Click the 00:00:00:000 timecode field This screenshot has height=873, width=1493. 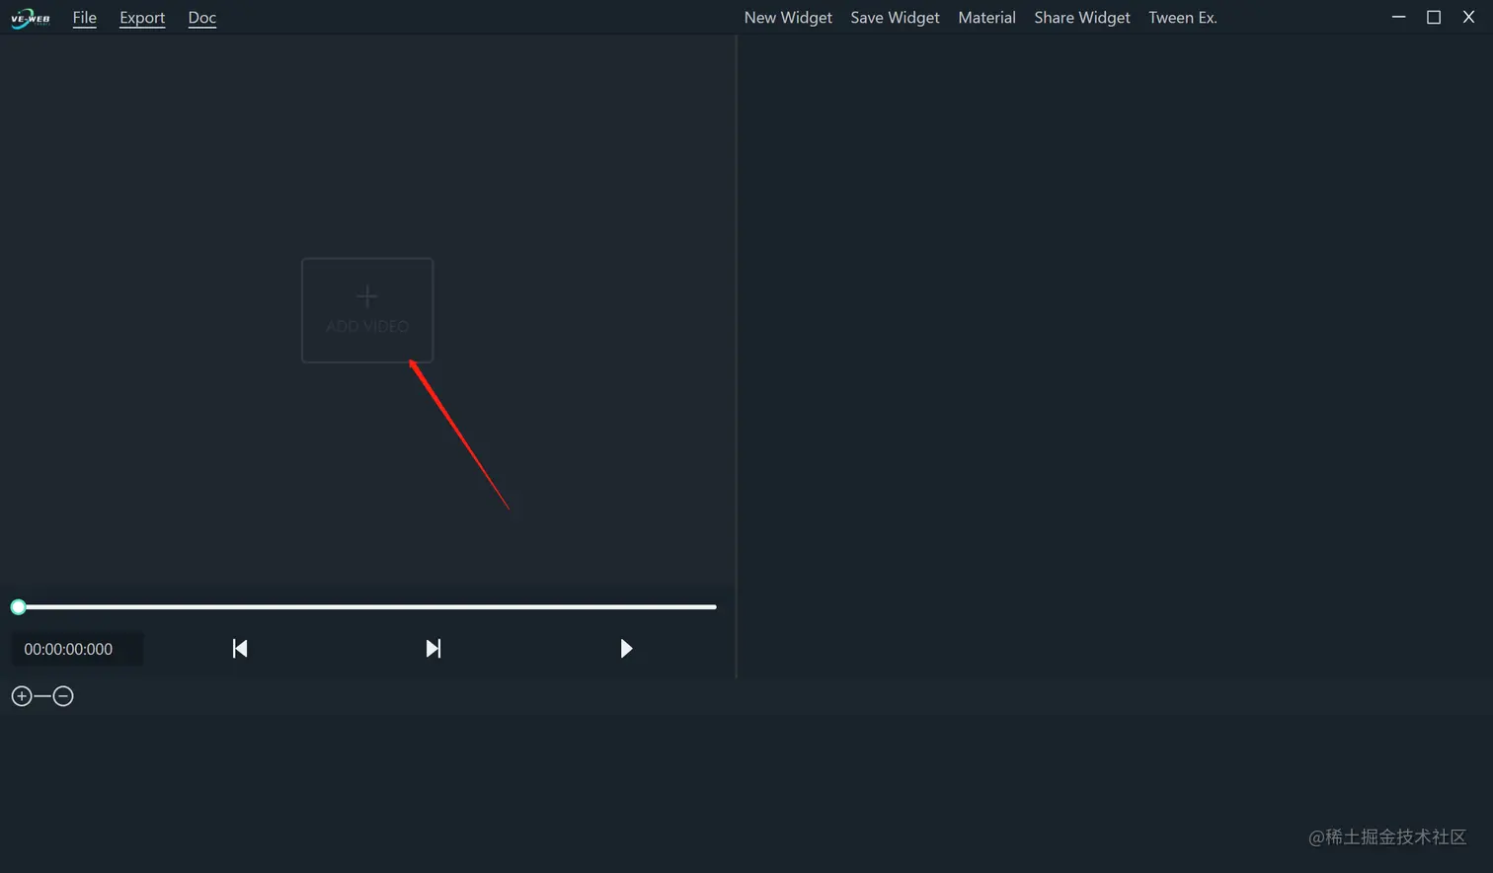click(x=77, y=649)
